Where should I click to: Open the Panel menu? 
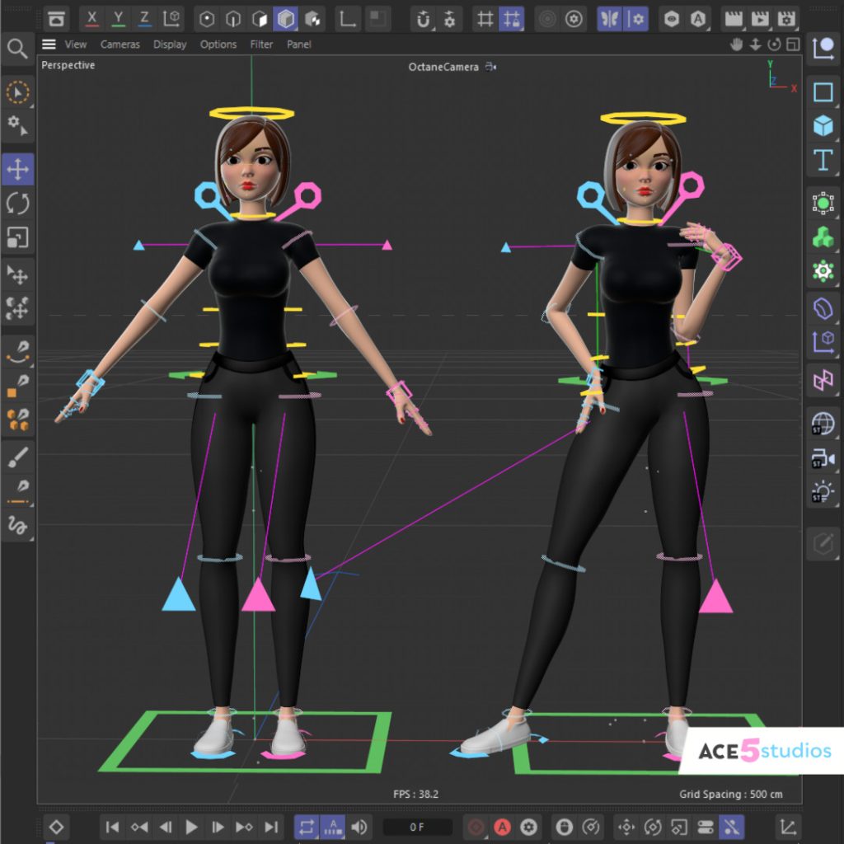(x=298, y=45)
